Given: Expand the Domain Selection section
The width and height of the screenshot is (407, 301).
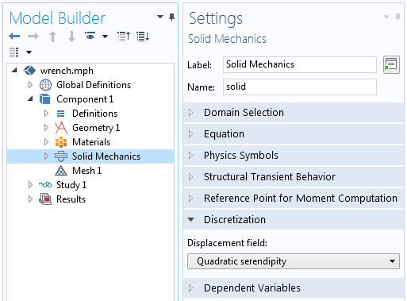Looking at the screenshot, I should pos(294,113).
